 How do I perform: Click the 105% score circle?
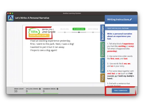pos(34,32)
